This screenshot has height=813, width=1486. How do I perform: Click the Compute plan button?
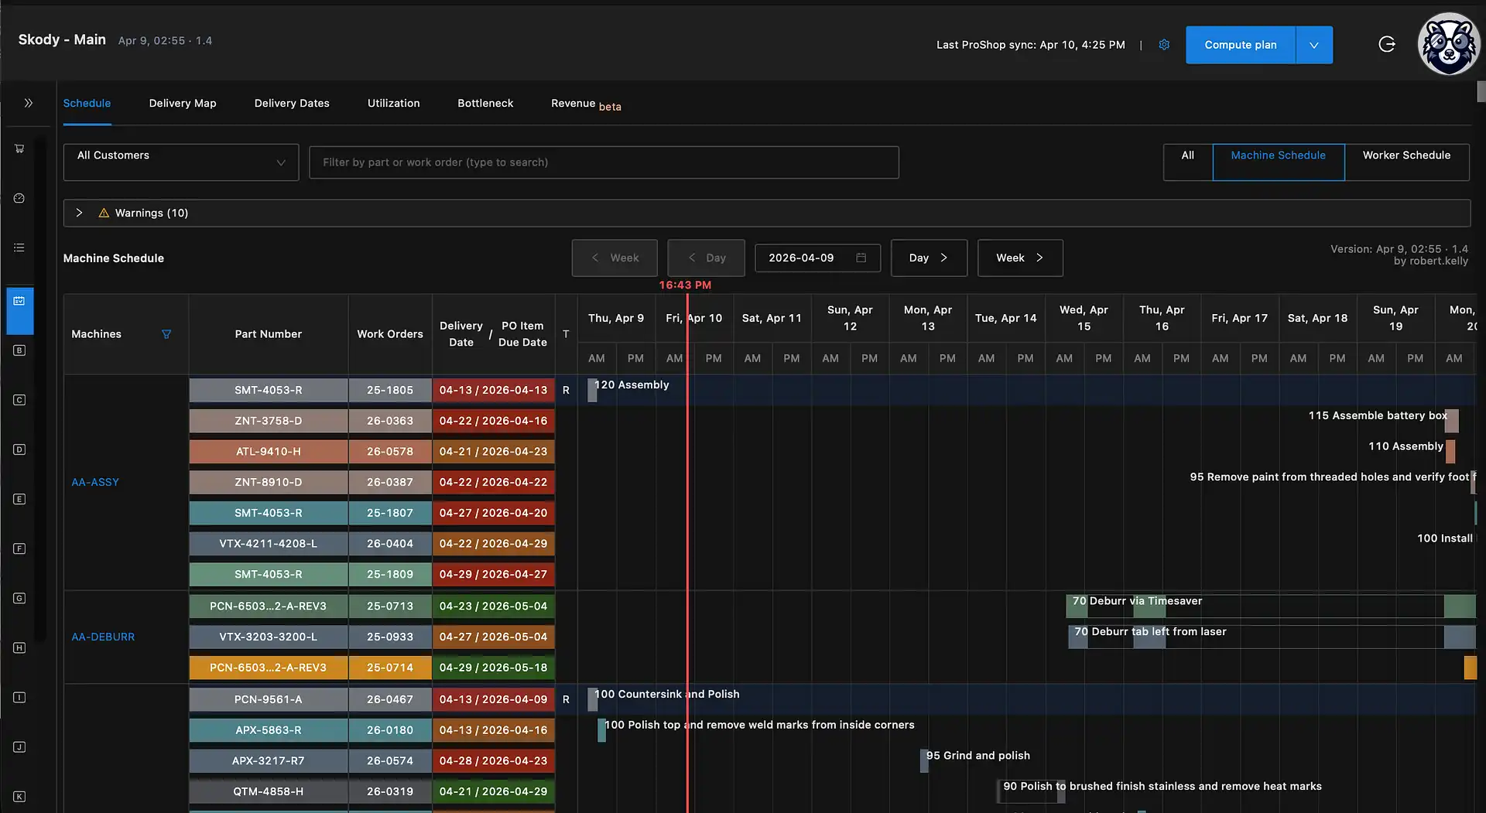point(1240,45)
